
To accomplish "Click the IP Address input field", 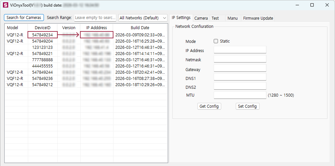I will coord(240,50).
